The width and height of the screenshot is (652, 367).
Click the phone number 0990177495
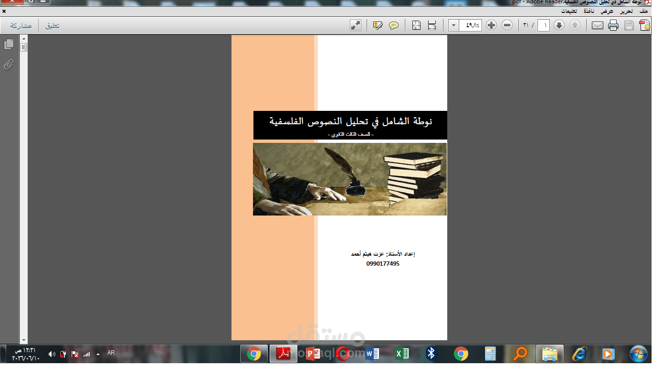383,264
